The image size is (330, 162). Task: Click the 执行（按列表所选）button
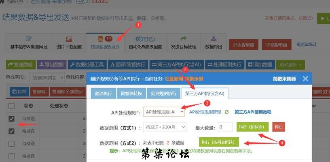[x=219, y=143]
